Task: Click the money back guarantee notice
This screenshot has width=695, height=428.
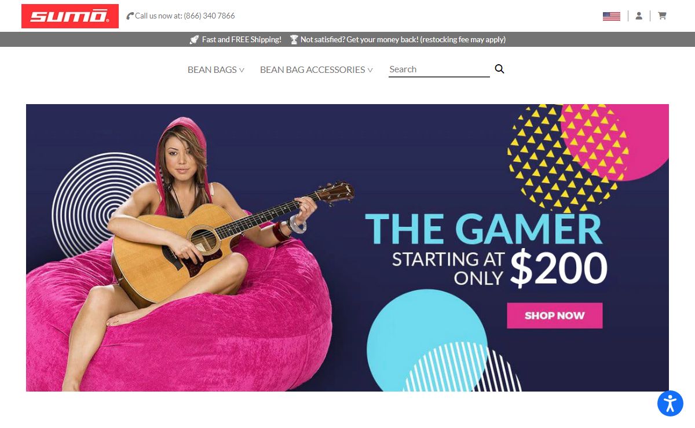Action: click(403, 39)
